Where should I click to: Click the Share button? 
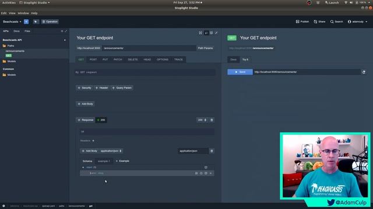319,21
